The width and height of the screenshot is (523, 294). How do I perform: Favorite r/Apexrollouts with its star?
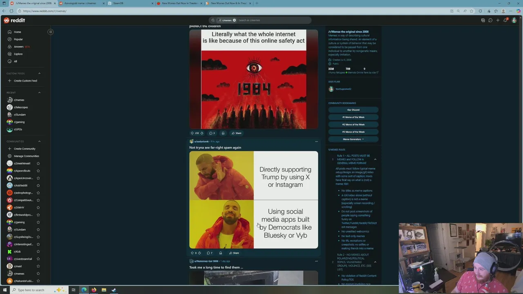pos(38,171)
